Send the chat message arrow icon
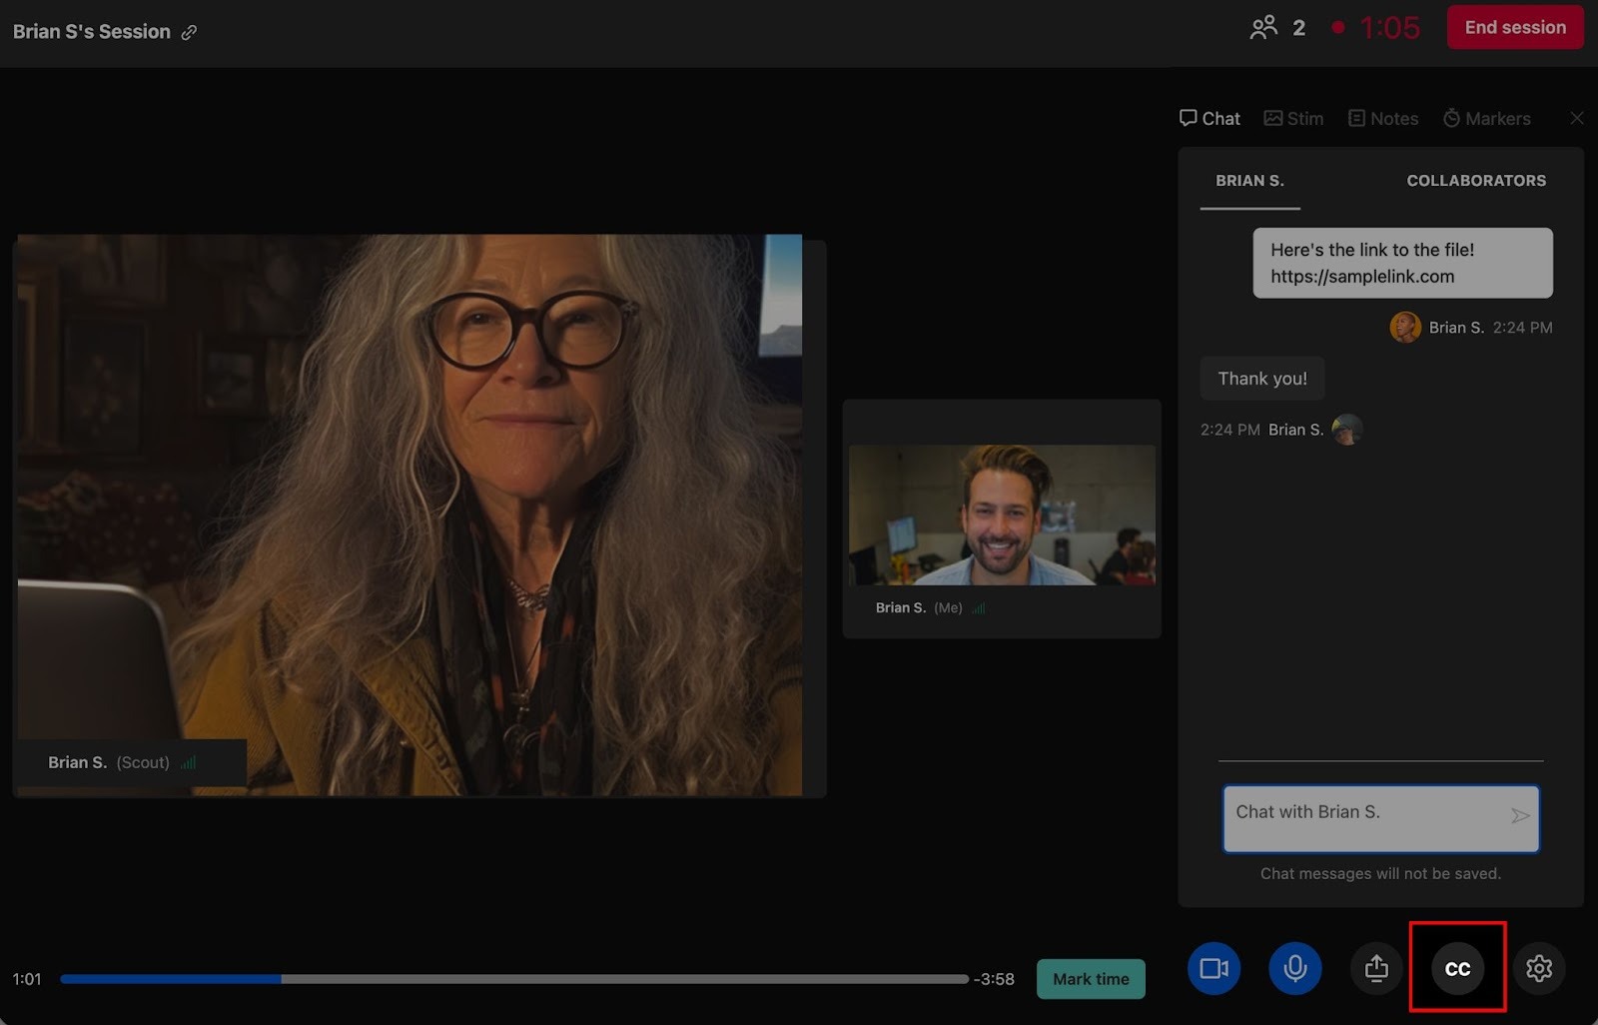 click(1519, 816)
